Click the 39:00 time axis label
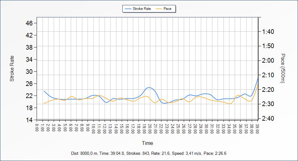The height and width of the screenshot is (161, 298). pos(257,128)
